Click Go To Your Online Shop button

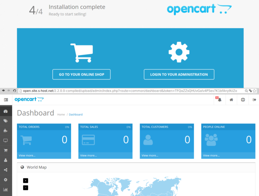pyautogui.click(x=81, y=74)
